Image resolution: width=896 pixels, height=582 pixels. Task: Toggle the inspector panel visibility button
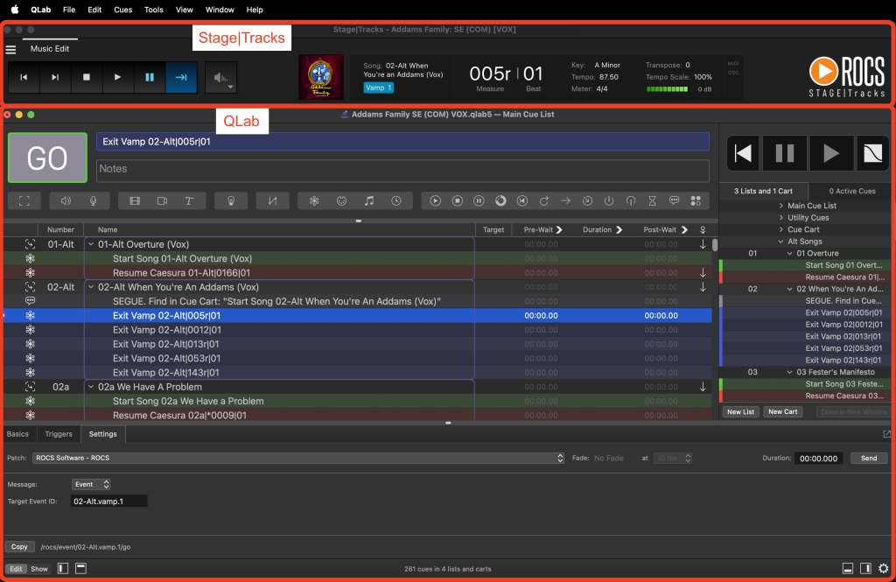(x=848, y=568)
